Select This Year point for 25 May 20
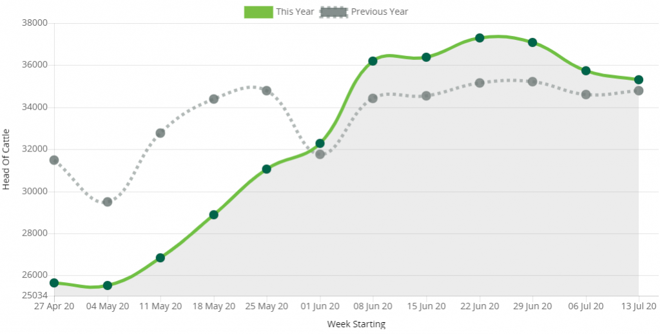Viewport: 660px width, 335px height. (x=267, y=169)
